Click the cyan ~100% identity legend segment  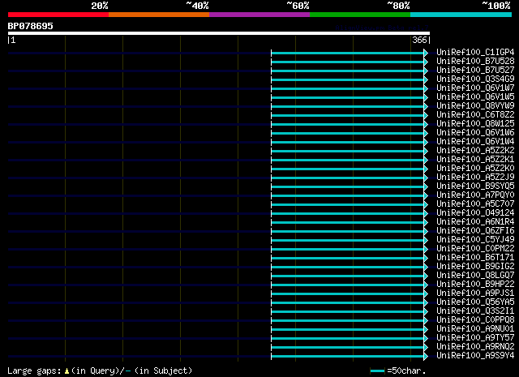tap(461, 15)
